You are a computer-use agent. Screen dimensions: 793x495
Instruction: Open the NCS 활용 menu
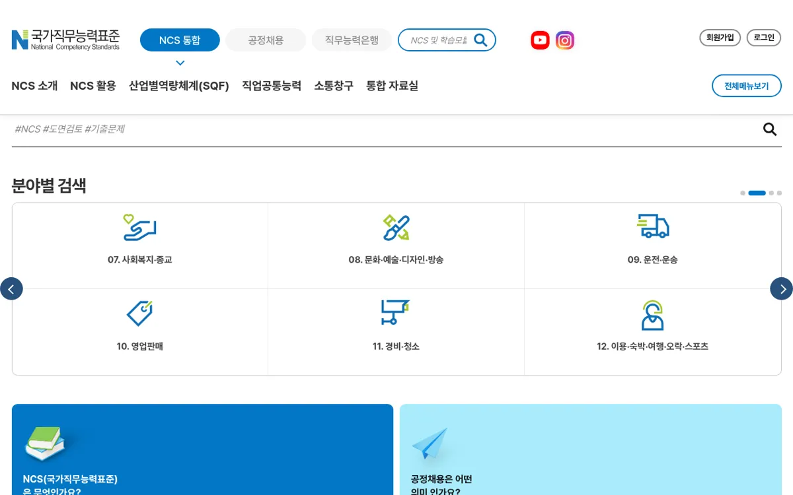point(93,86)
